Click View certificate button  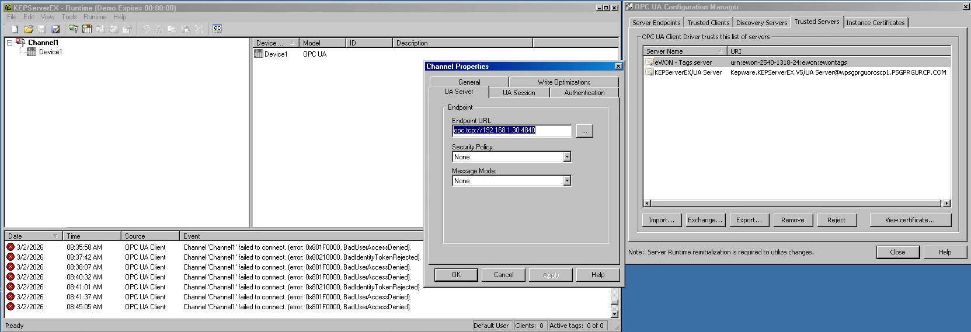click(x=910, y=220)
